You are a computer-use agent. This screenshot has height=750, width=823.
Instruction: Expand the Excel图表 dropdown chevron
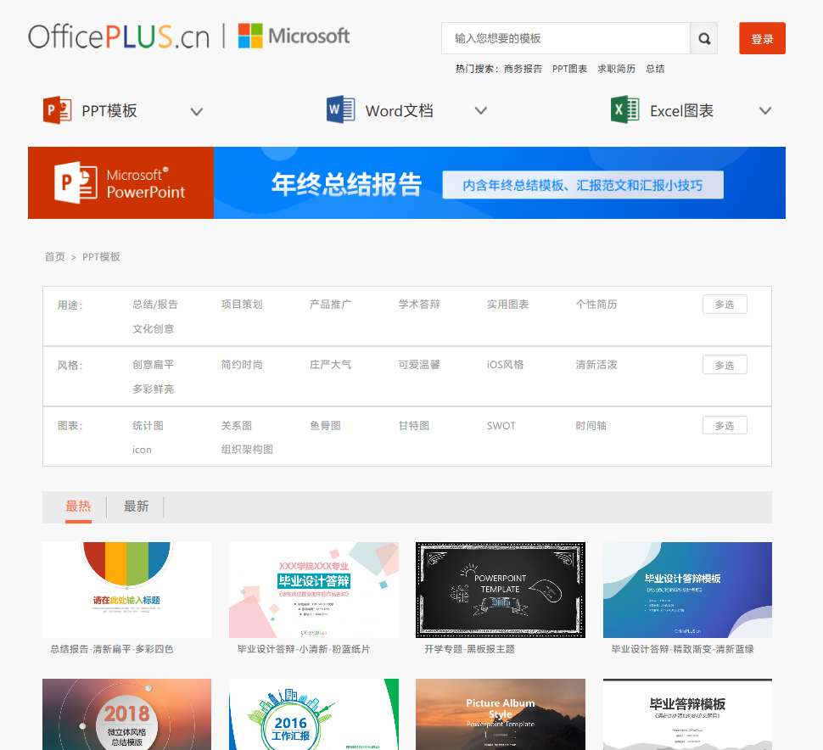[x=765, y=110]
